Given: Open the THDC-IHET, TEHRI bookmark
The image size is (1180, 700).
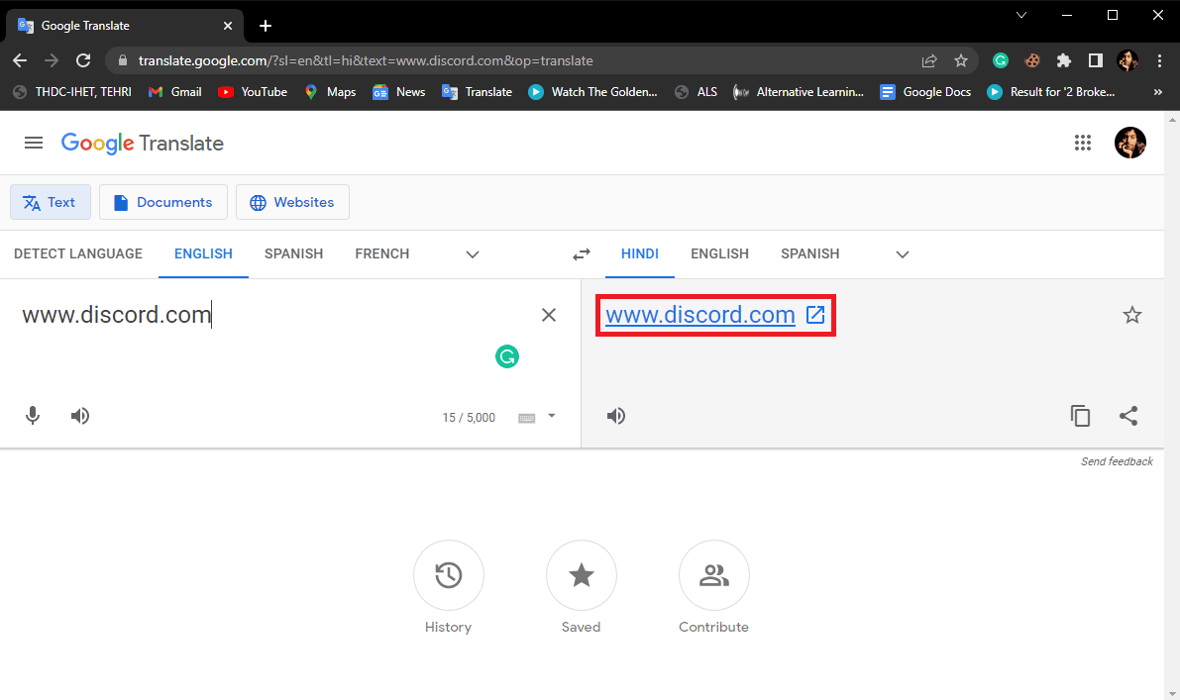Looking at the screenshot, I should click(x=72, y=92).
